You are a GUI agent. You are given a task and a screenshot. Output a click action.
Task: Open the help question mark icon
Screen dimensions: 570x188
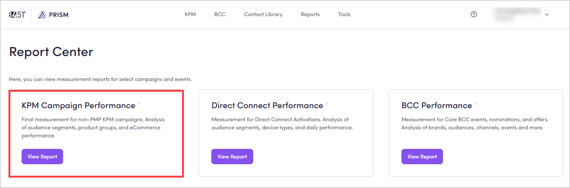click(474, 14)
